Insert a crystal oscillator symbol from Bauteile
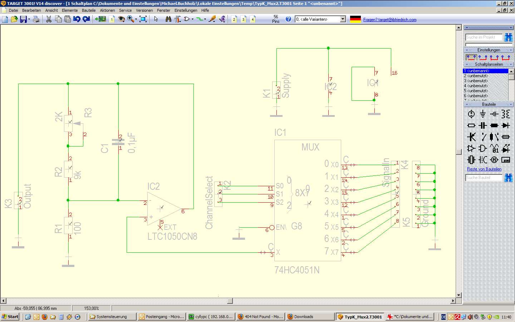Image resolution: width=515 pixels, height=322 pixels. [471, 160]
